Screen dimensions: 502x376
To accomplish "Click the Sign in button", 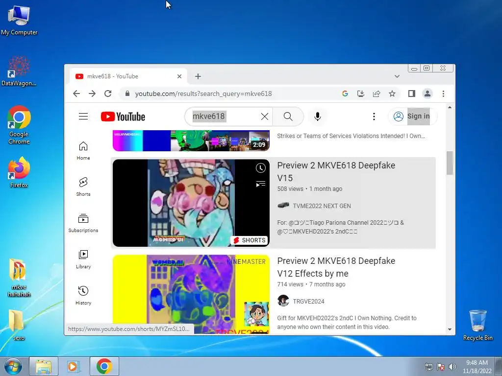I will (x=412, y=117).
